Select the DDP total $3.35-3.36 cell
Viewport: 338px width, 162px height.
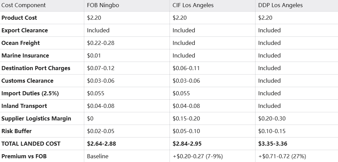click(273, 144)
